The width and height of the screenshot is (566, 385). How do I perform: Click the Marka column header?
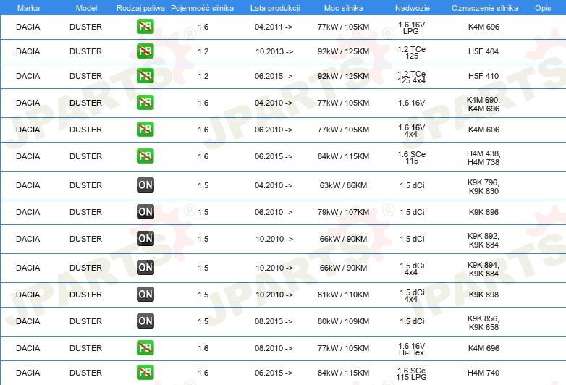point(28,8)
